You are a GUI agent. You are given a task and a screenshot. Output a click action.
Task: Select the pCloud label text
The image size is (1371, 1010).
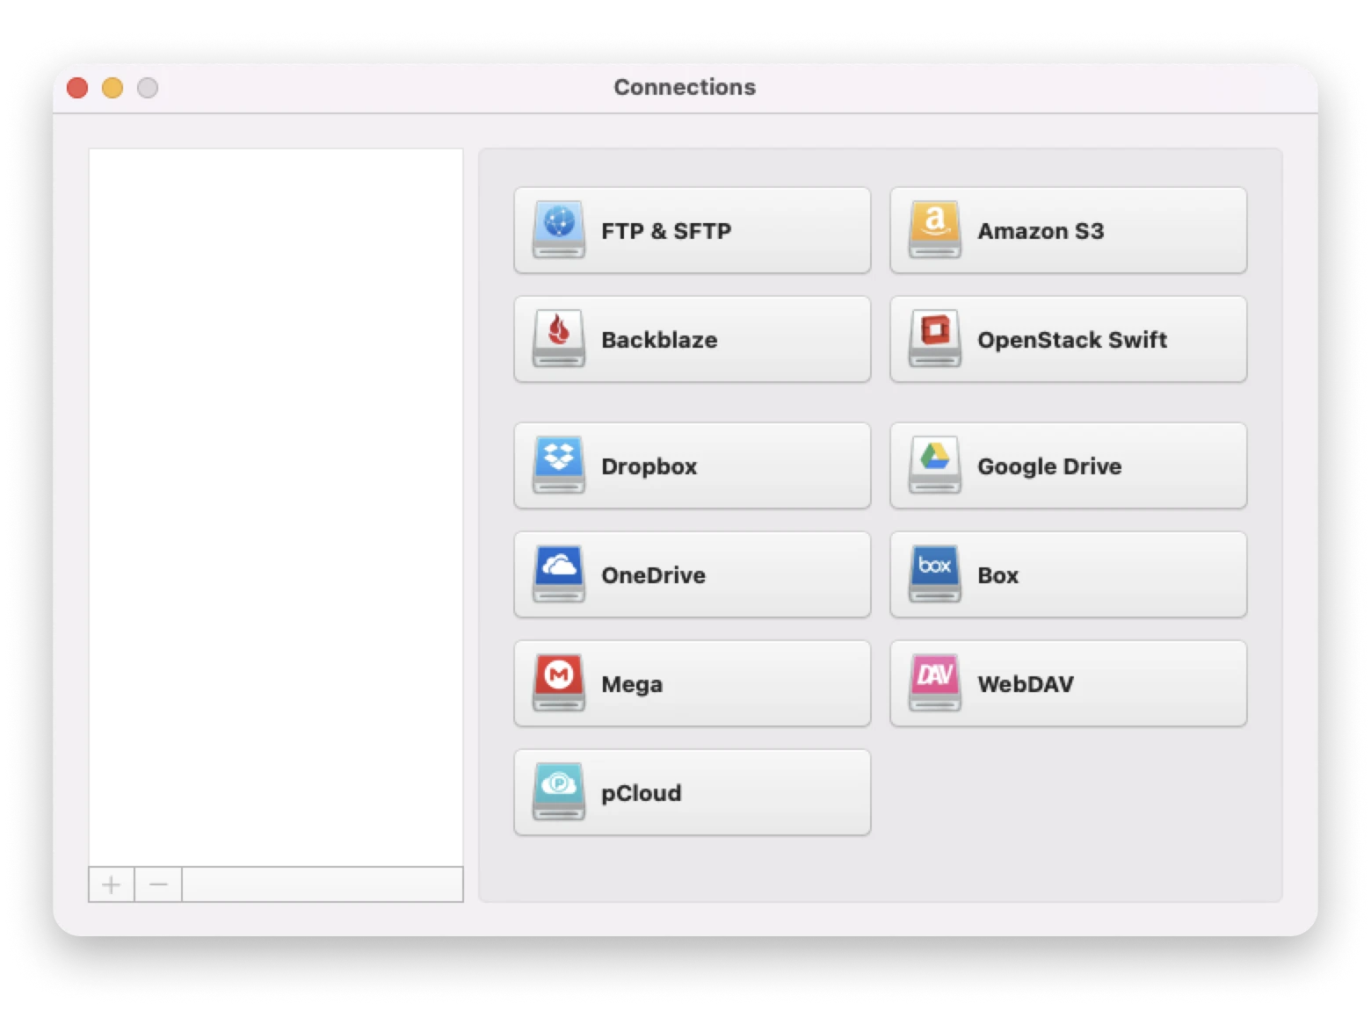642,793
